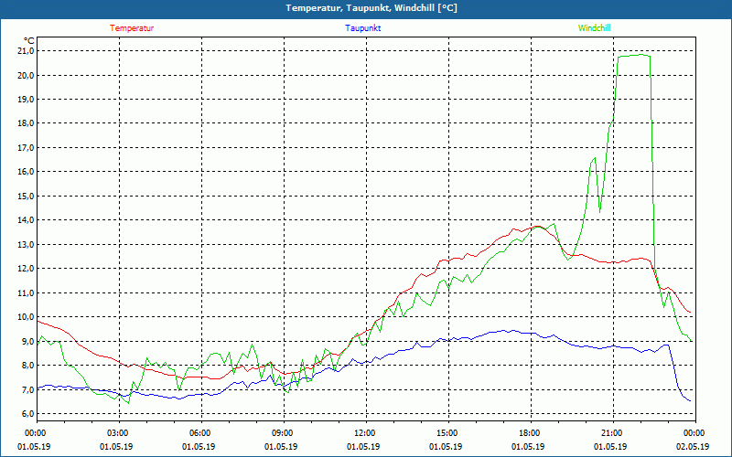Click the 01.05.19 date under 12:00
The width and height of the screenshot is (732, 457).
363,447
